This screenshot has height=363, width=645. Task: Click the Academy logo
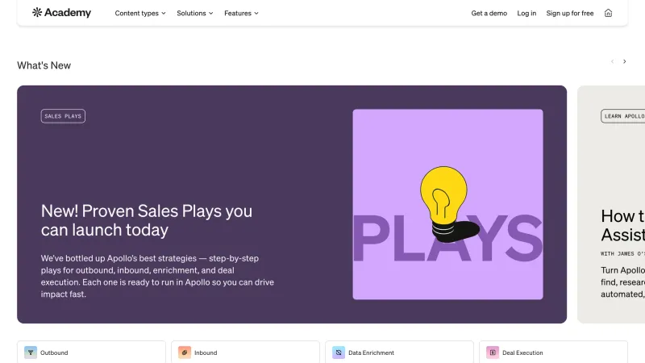coord(62,13)
